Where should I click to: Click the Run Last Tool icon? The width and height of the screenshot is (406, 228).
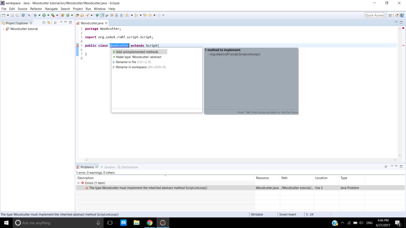coord(52,15)
